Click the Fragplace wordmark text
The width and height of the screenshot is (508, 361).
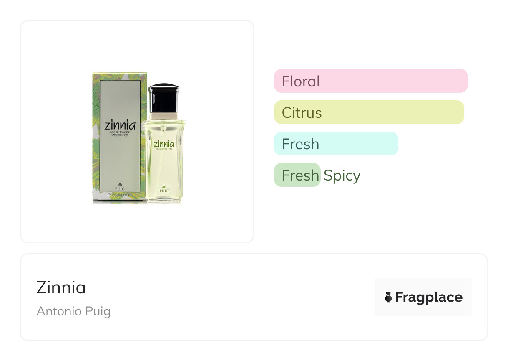(x=429, y=297)
